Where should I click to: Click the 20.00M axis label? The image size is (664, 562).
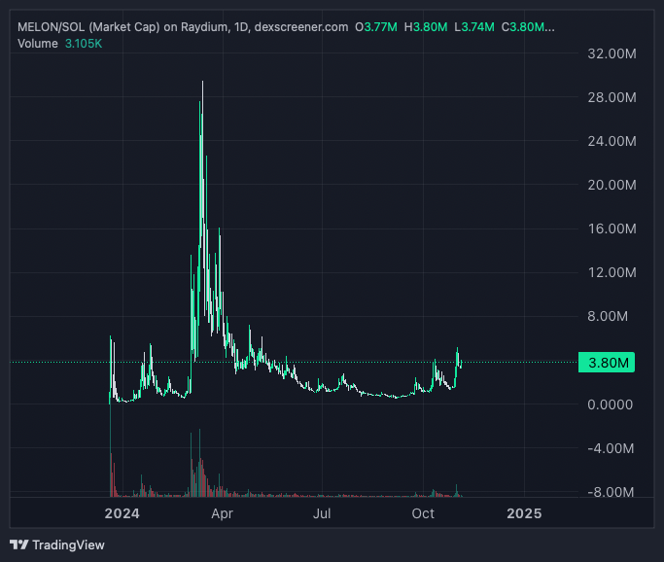[612, 185]
